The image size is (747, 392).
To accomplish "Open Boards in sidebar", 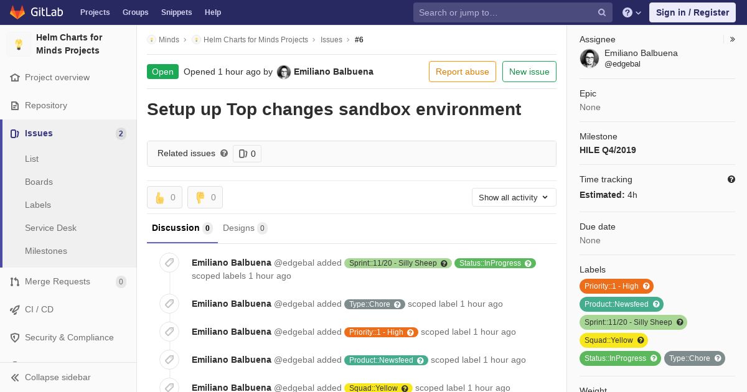I will pyautogui.click(x=39, y=182).
